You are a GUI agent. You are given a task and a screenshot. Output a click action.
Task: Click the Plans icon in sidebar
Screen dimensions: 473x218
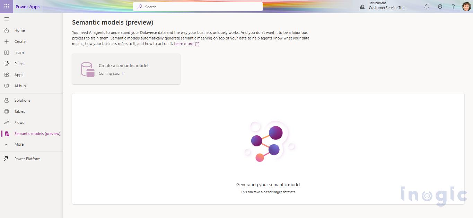(x=7, y=64)
